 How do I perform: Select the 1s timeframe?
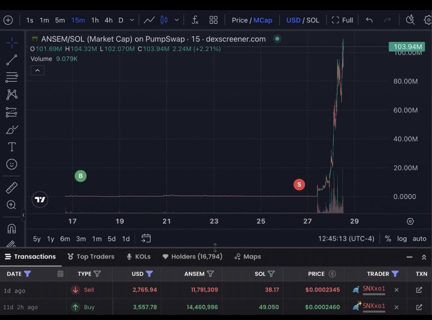point(30,20)
